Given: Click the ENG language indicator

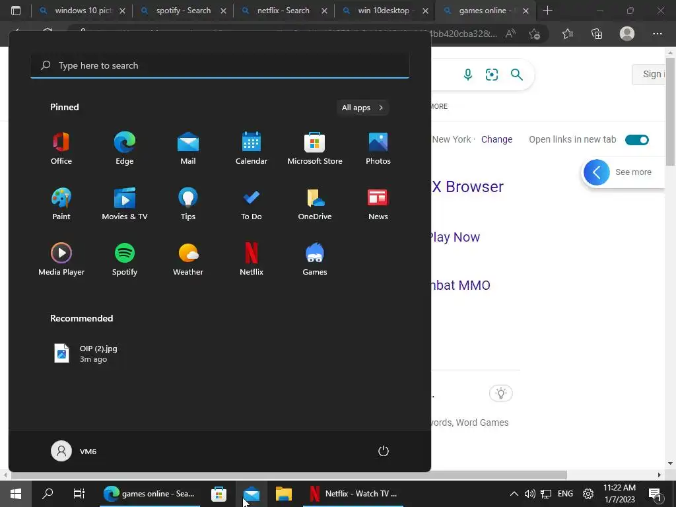Looking at the screenshot, I should coord(565,494).
